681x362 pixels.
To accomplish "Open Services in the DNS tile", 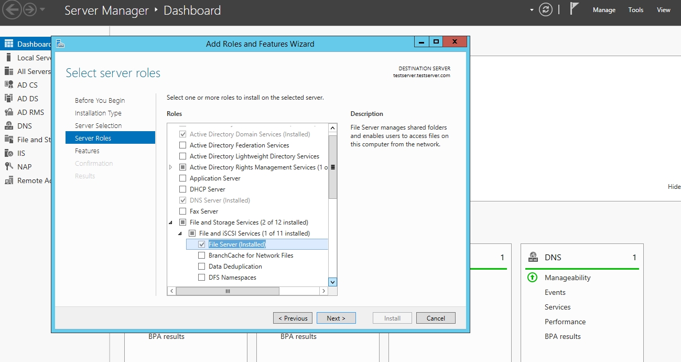I will 557,307.
